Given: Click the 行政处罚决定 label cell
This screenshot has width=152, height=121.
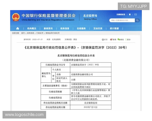Looking at the screenshot, I should [x=55, y=98].
